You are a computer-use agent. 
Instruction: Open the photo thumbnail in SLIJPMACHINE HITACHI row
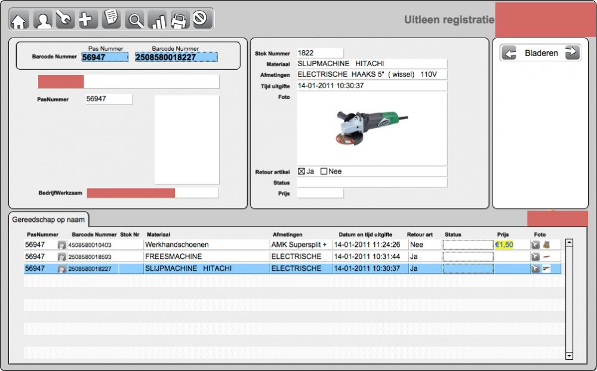(x=546, y=268)
